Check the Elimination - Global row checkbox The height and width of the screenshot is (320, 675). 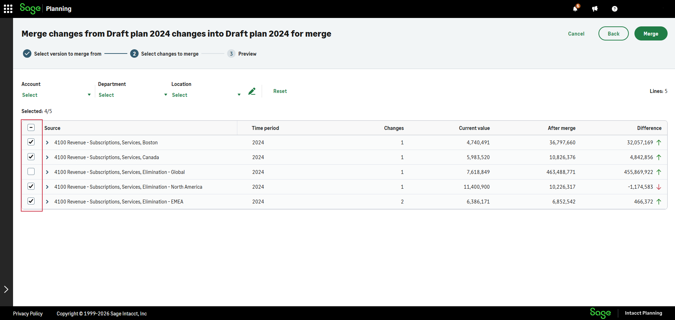tap(31, 171)
